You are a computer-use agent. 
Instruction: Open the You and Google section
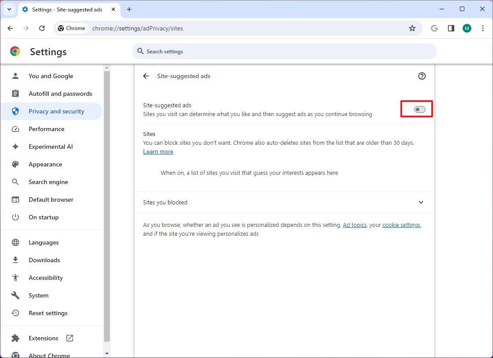point(51,76)
